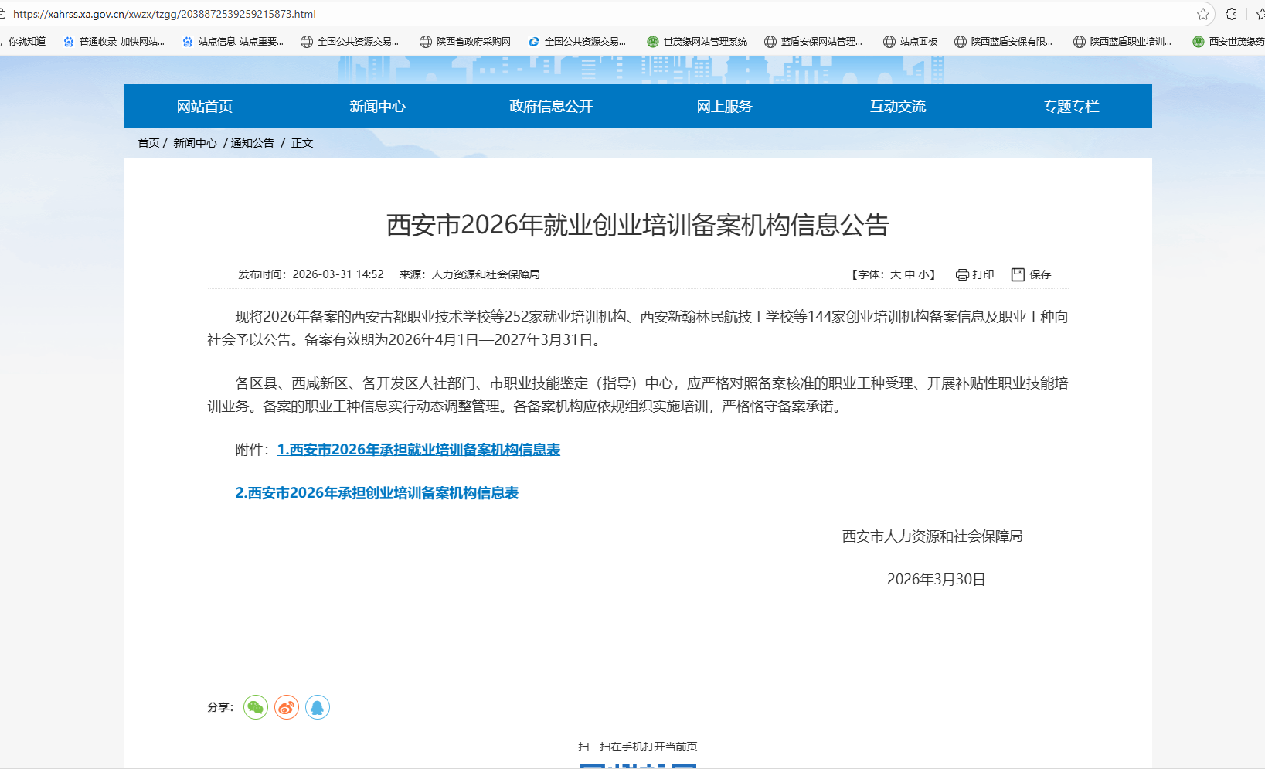Image resolution: width=1265 pixels, height=769 pixels.
Task: Open 陕西省政府采购网 bookmark
Action: click(465, 42)
